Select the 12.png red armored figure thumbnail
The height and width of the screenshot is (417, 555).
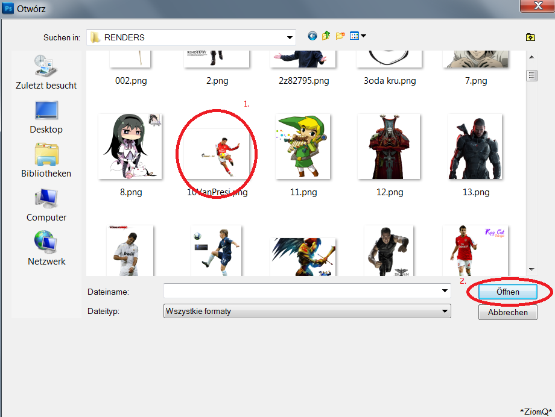pos(389,146)
